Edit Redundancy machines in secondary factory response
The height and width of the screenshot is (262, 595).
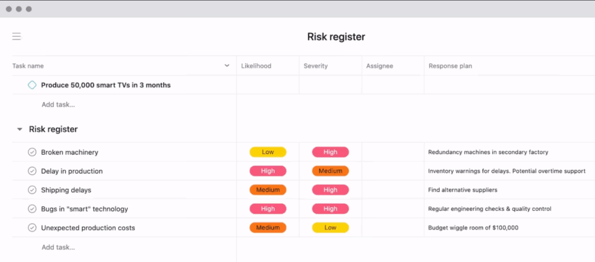click(x=488, y=152)
